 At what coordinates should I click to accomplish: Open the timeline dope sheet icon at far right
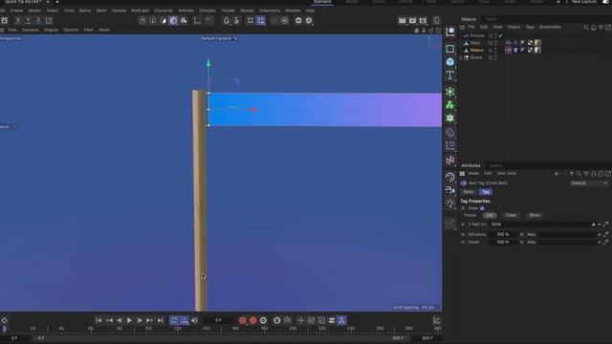click(x=436, y=320)
